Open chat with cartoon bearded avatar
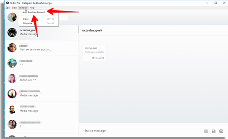 [x=41, y=109]
